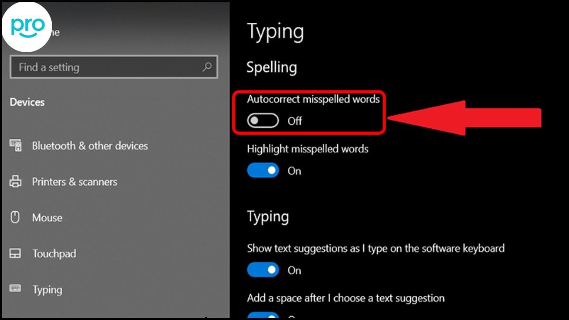Click the Mouse icon in sidebar
The height and width of the screenshot is (320, 569).
coord(15,218)
